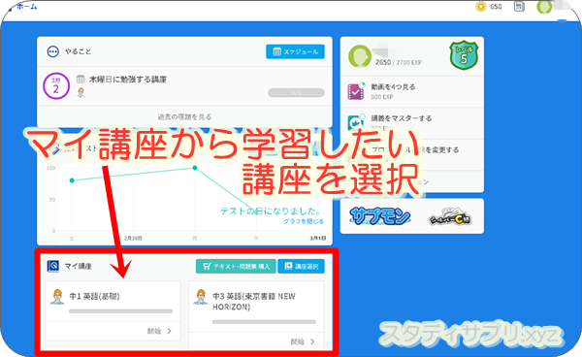Screen dimensions: 582x357
Task: Click the profile avatar in level panel
Action: click(x=360, y=56)
